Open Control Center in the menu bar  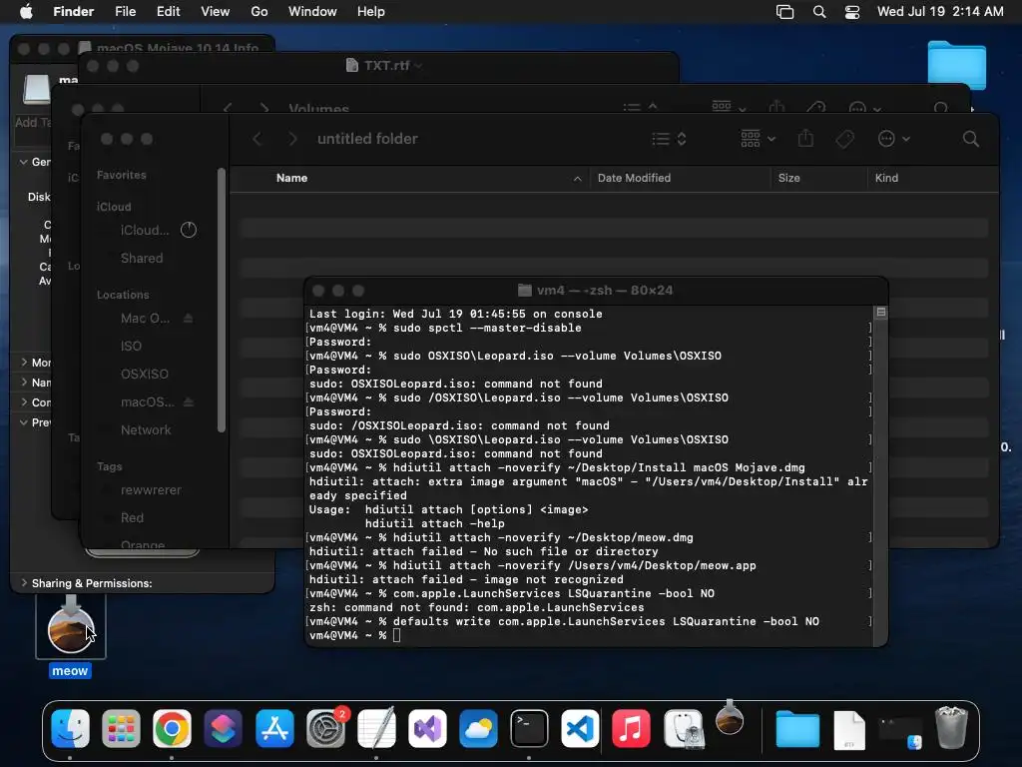point(852,12)
